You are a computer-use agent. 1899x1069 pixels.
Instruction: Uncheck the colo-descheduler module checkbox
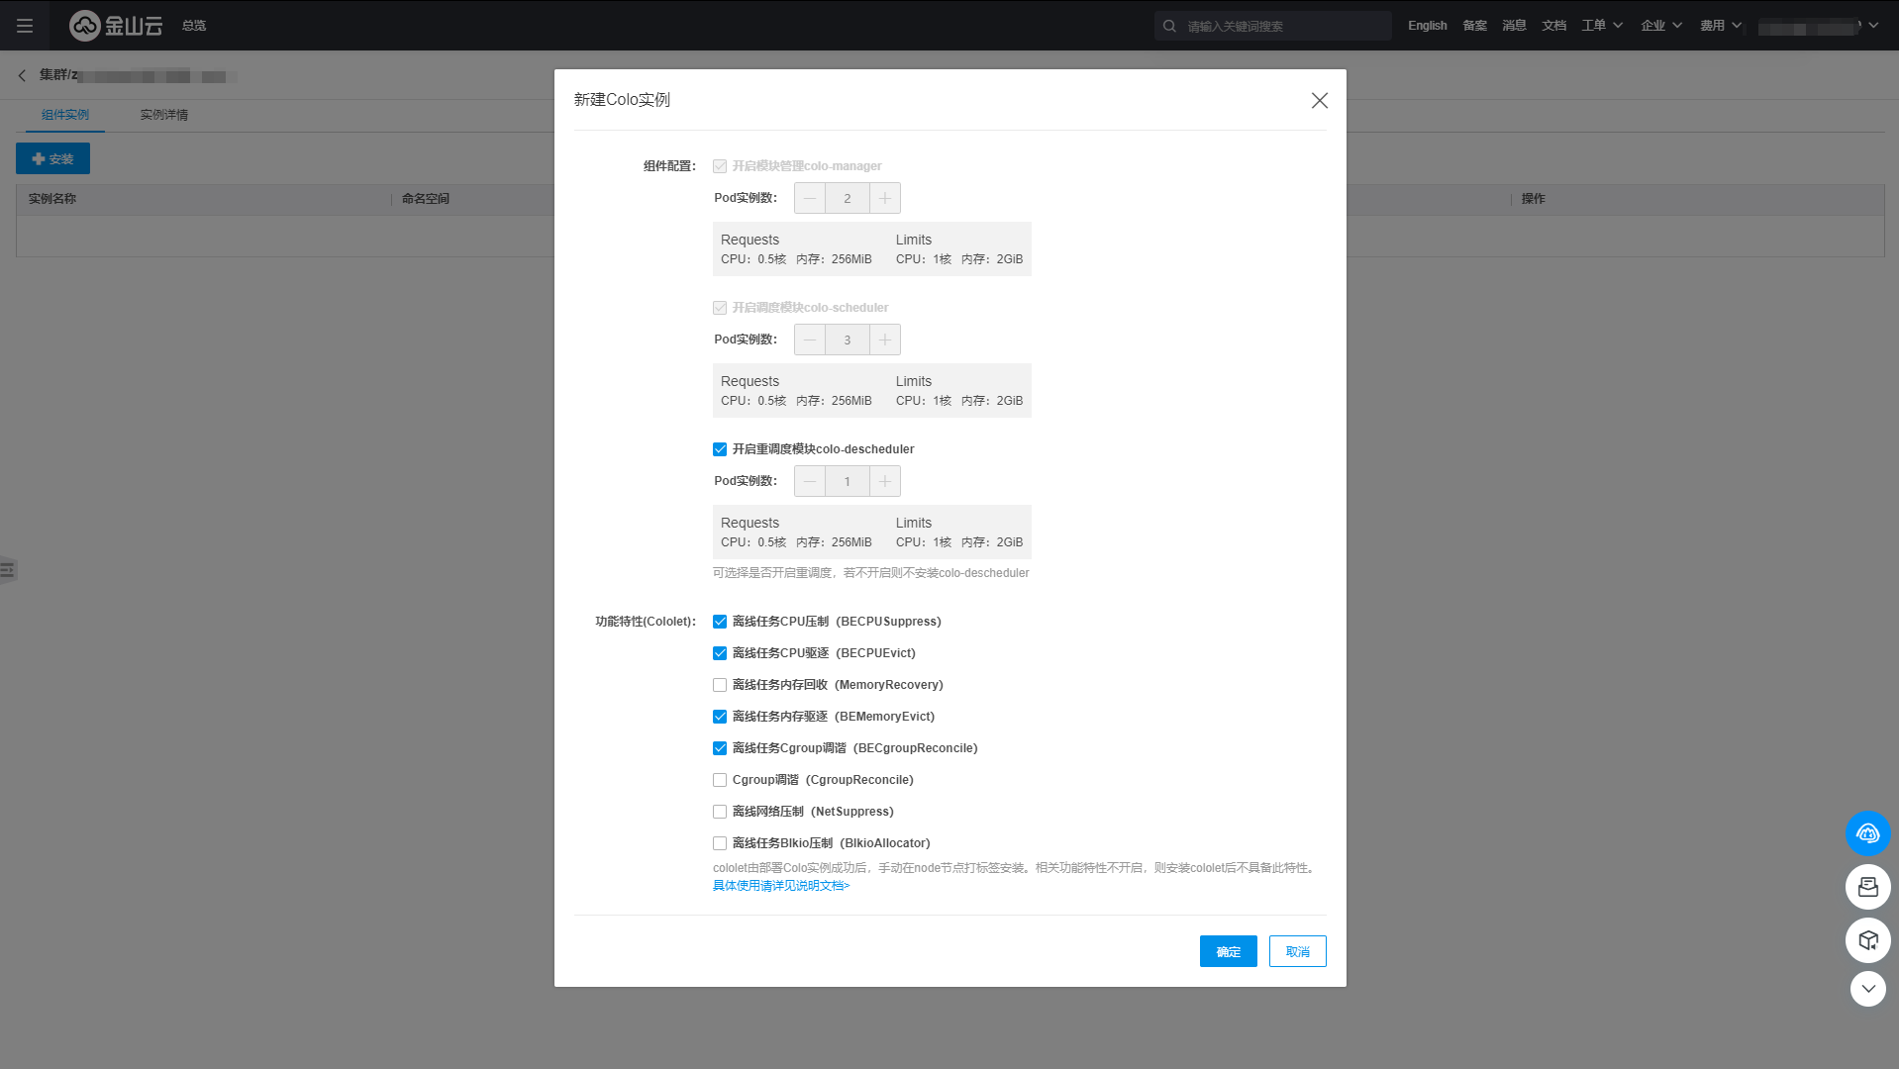tap(720, 449)
